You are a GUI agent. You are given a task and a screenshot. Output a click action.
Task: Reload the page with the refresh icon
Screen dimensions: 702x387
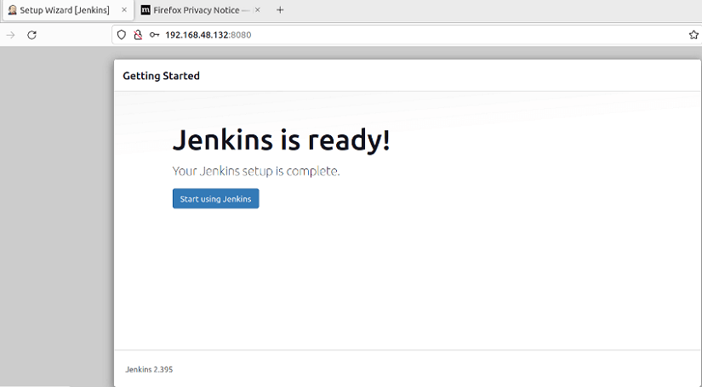pos(31,35)
